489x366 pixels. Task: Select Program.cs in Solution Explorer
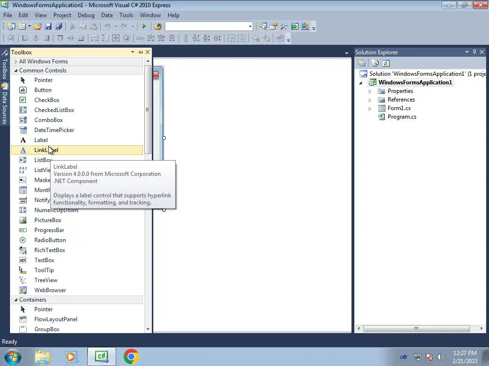402,117
